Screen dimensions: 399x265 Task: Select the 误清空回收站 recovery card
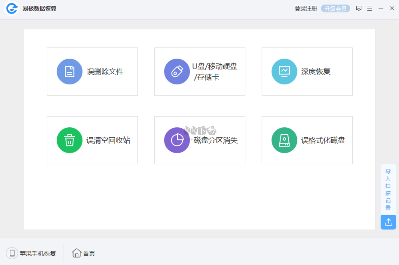pyautogui.click(x=92, y=140)
